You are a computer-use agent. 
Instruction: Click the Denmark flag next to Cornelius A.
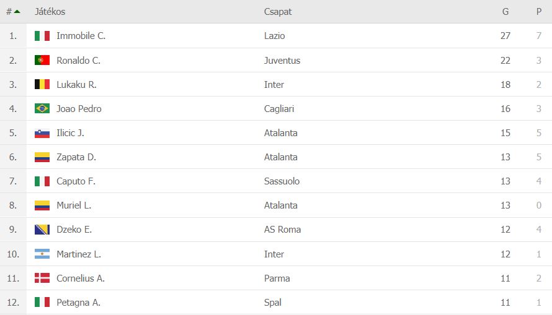42,278
